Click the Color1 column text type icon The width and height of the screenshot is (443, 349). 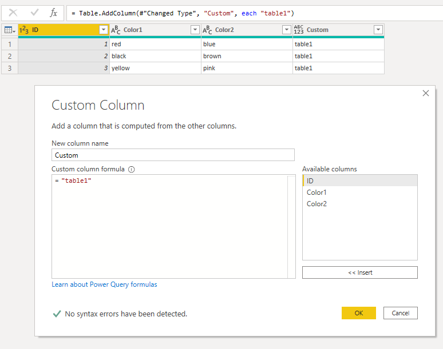(116, 30)
